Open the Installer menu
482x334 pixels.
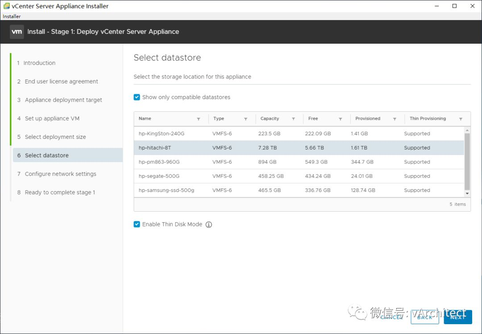pyautogui.click(x=12, y=17)
